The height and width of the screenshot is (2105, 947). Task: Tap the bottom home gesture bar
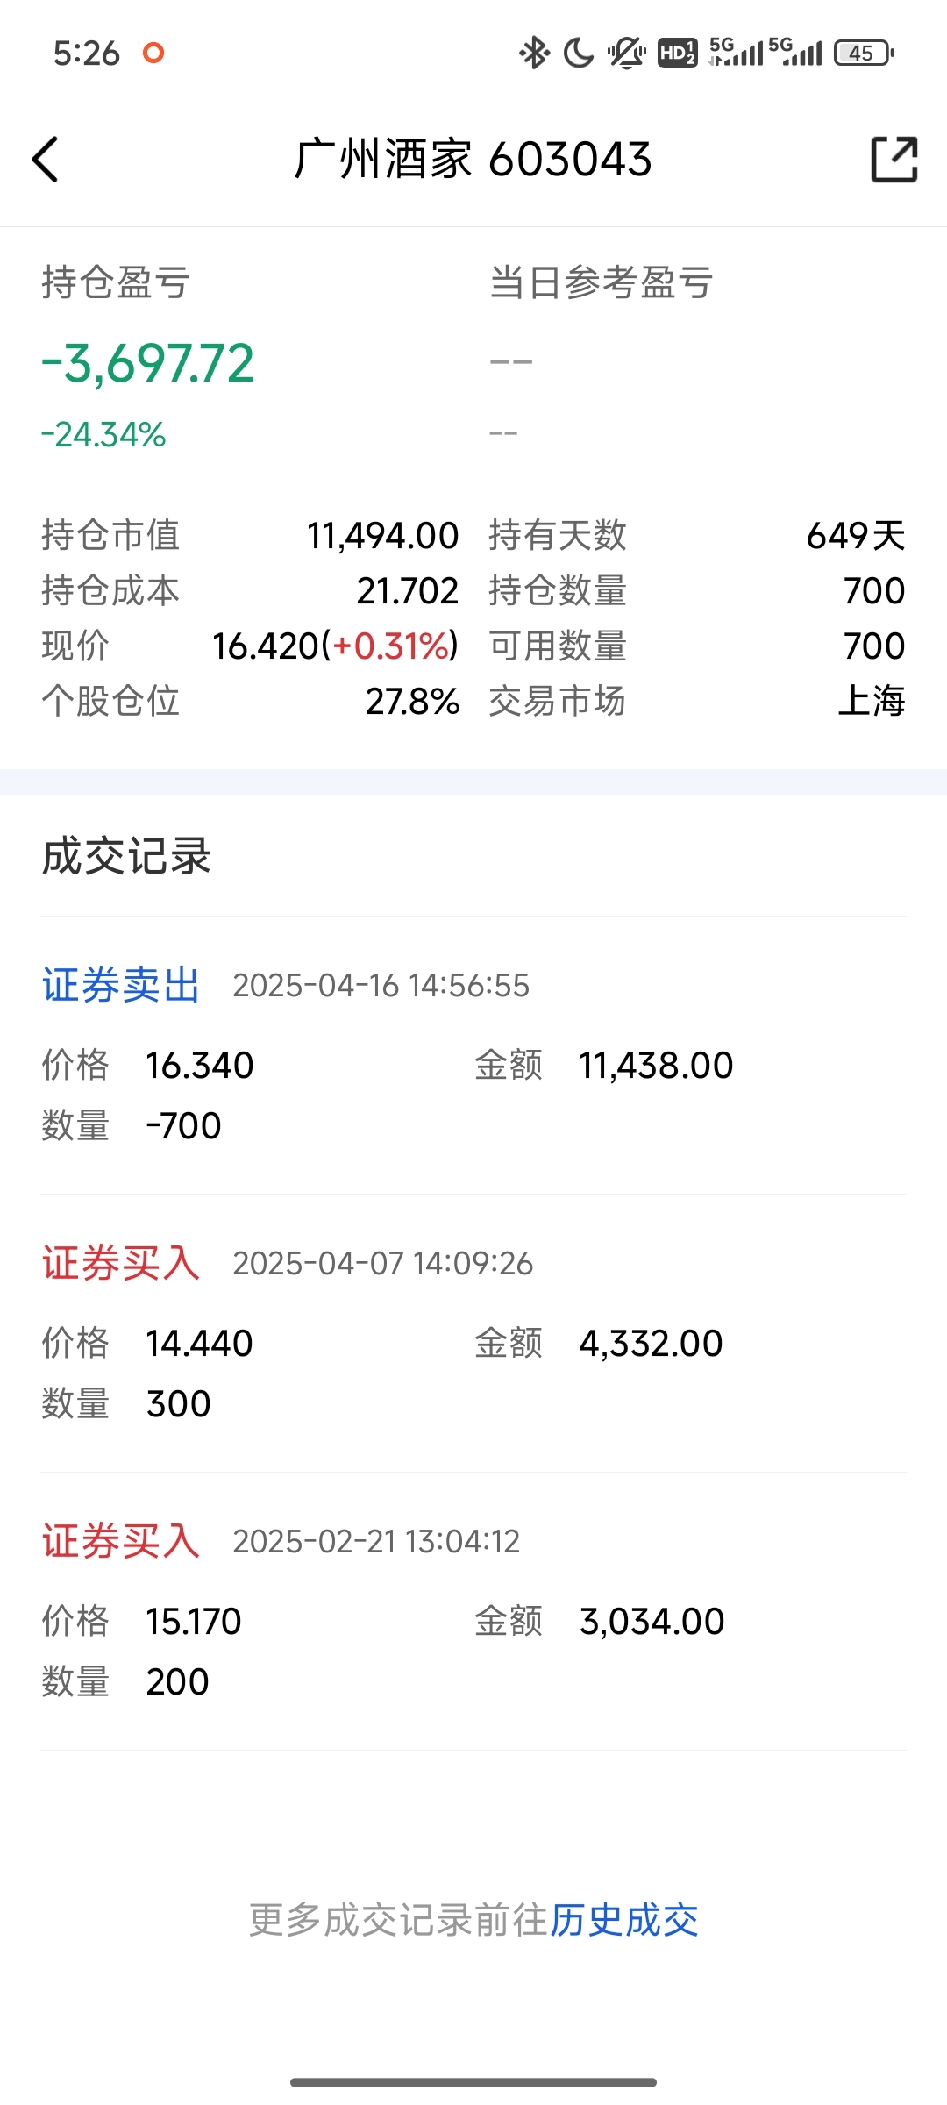(x=473, y=2082)
